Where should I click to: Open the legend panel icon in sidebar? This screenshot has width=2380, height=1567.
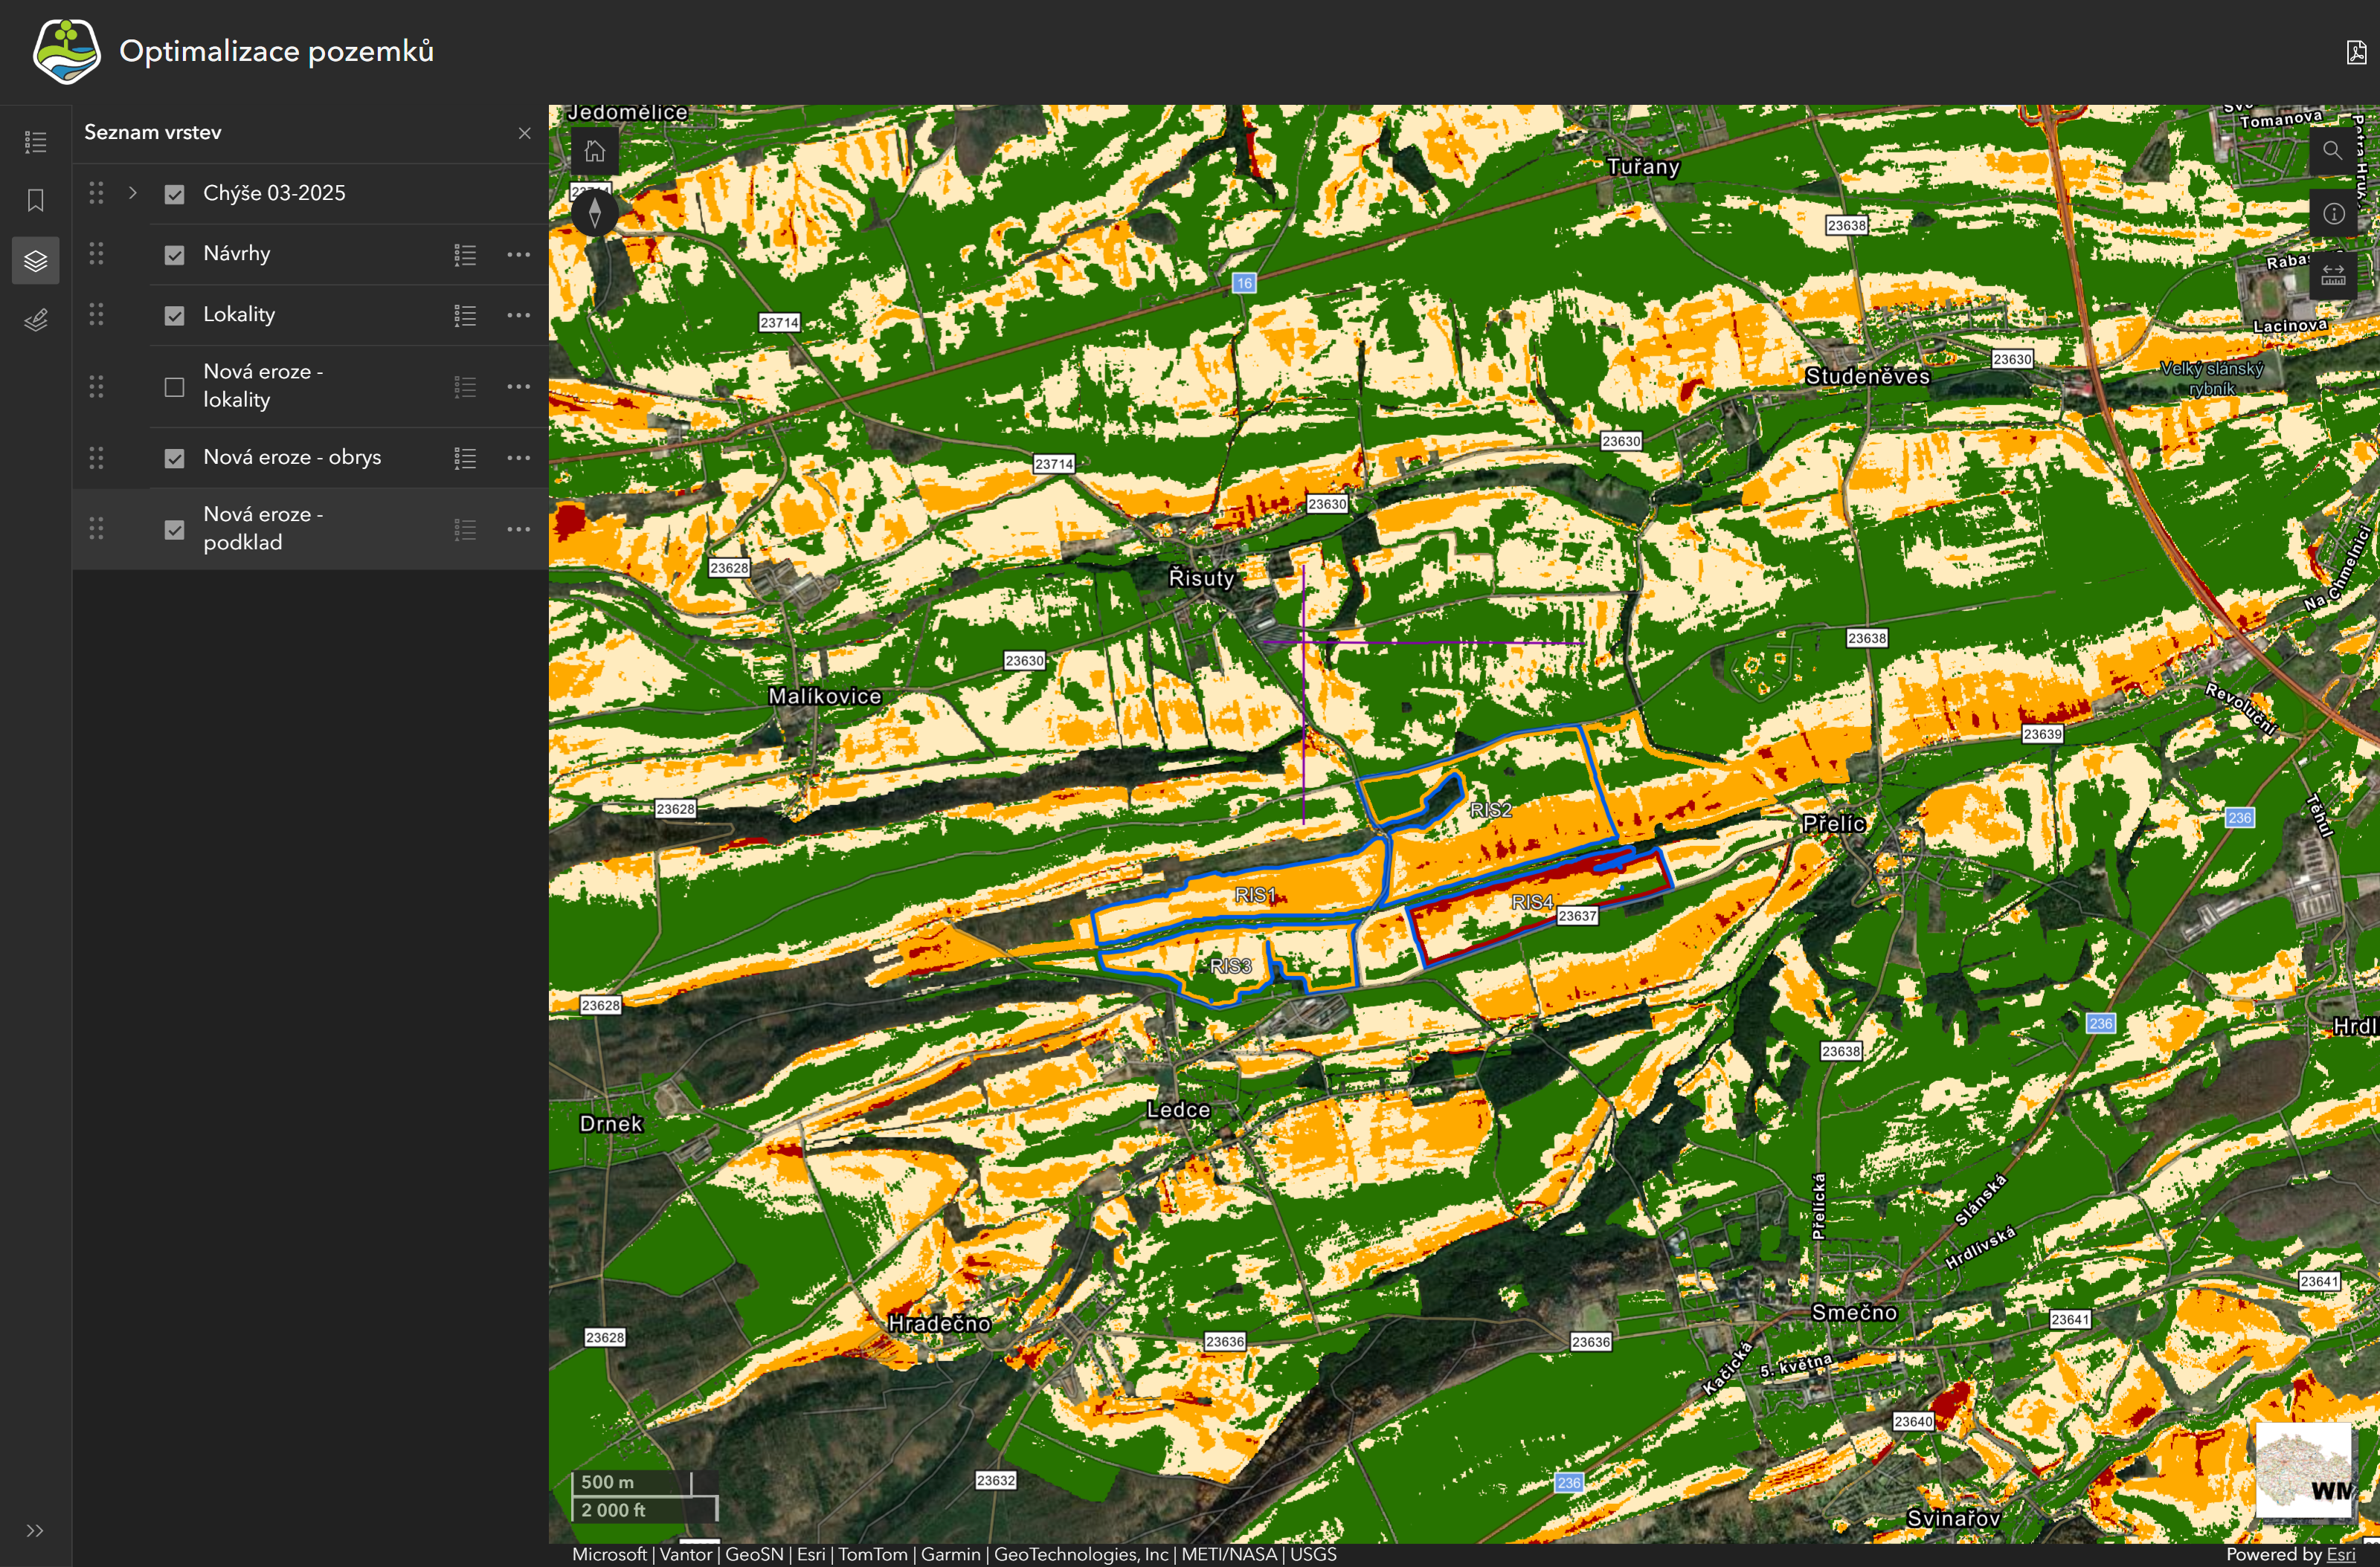[36, 142]
